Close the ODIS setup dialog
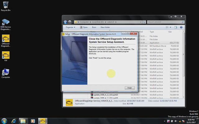199x124 pixels. pyautogui.click(x=134, y=33)
